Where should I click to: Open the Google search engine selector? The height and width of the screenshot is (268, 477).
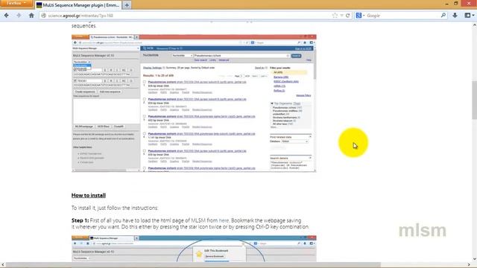360,16
